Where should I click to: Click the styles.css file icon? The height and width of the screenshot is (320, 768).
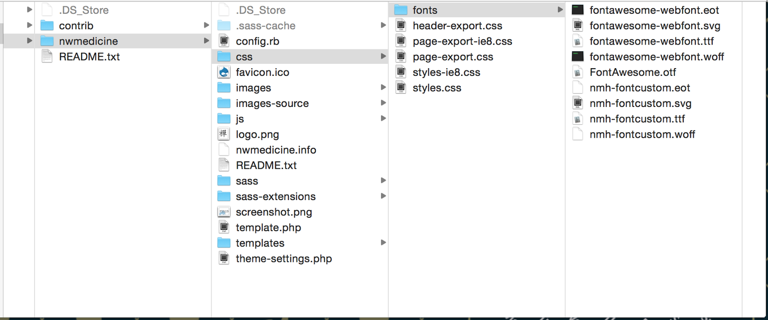(x=401, y=88)
